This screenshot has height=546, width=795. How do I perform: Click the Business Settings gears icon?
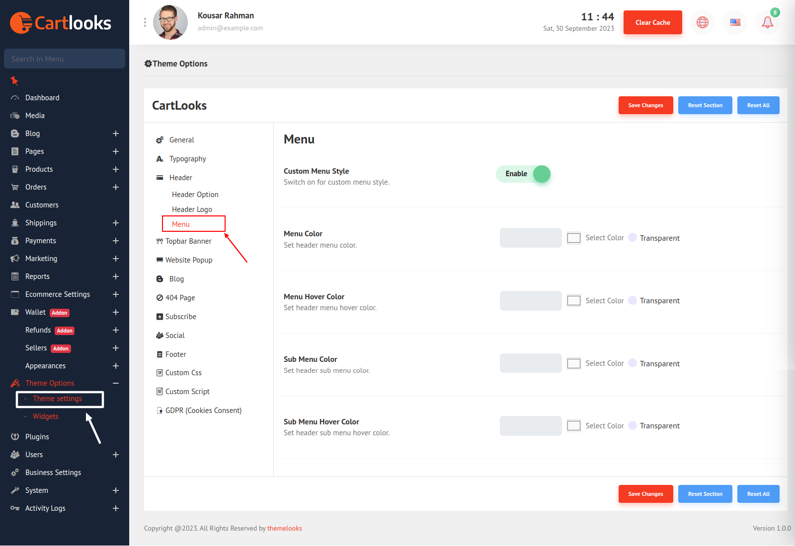pos(15,473)
